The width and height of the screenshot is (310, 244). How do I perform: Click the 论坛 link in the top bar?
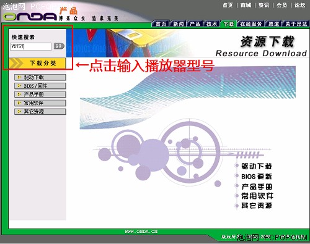click(300, 5)
